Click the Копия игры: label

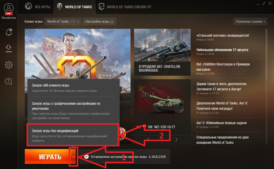point(34,21)
